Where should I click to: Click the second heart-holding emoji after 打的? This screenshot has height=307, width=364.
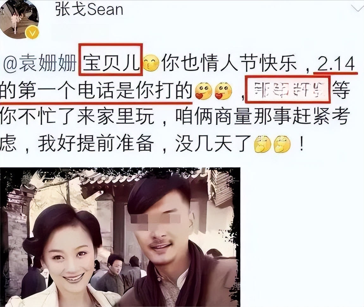(223, 91)
